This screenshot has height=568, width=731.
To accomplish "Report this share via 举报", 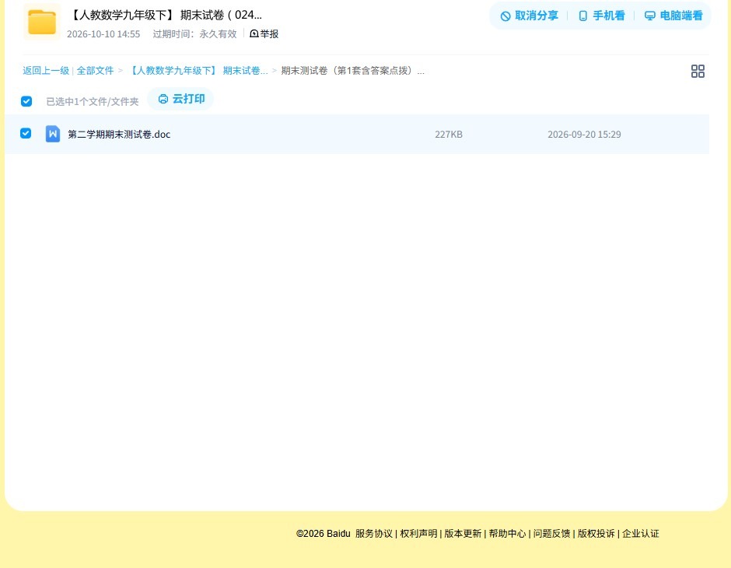I will click(x=264, y=33).
